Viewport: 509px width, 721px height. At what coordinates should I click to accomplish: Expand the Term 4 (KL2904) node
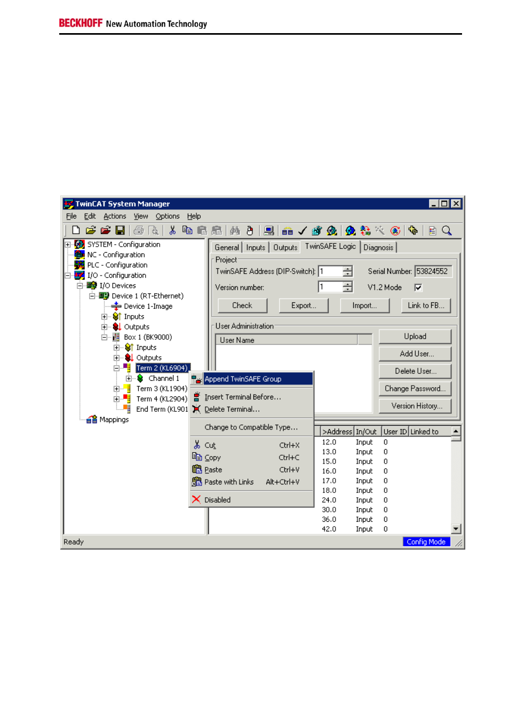pyautogui.click(x=116, y=399)
